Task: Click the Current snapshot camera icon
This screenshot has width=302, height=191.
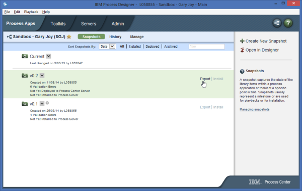Action: tap(25, 56)
